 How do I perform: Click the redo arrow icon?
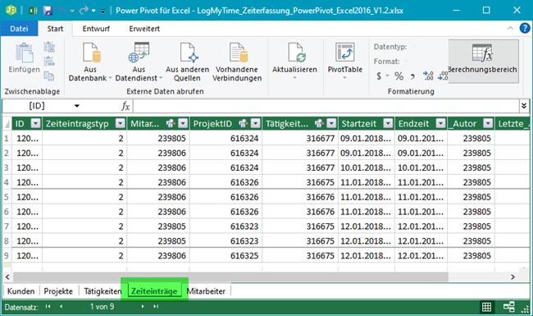click(x=84, y=11)
